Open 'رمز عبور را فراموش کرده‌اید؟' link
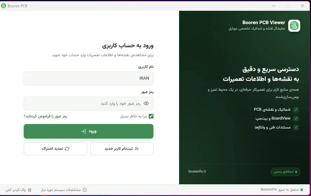The image size is (311, 196). pyautogui.click(x=46, y=116)
